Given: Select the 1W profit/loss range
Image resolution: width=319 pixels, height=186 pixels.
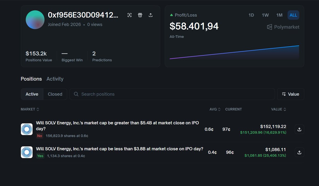Looking at the screenshot, I should [265, 15].
